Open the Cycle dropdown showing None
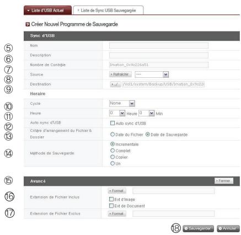 click(x=122, y=103)
